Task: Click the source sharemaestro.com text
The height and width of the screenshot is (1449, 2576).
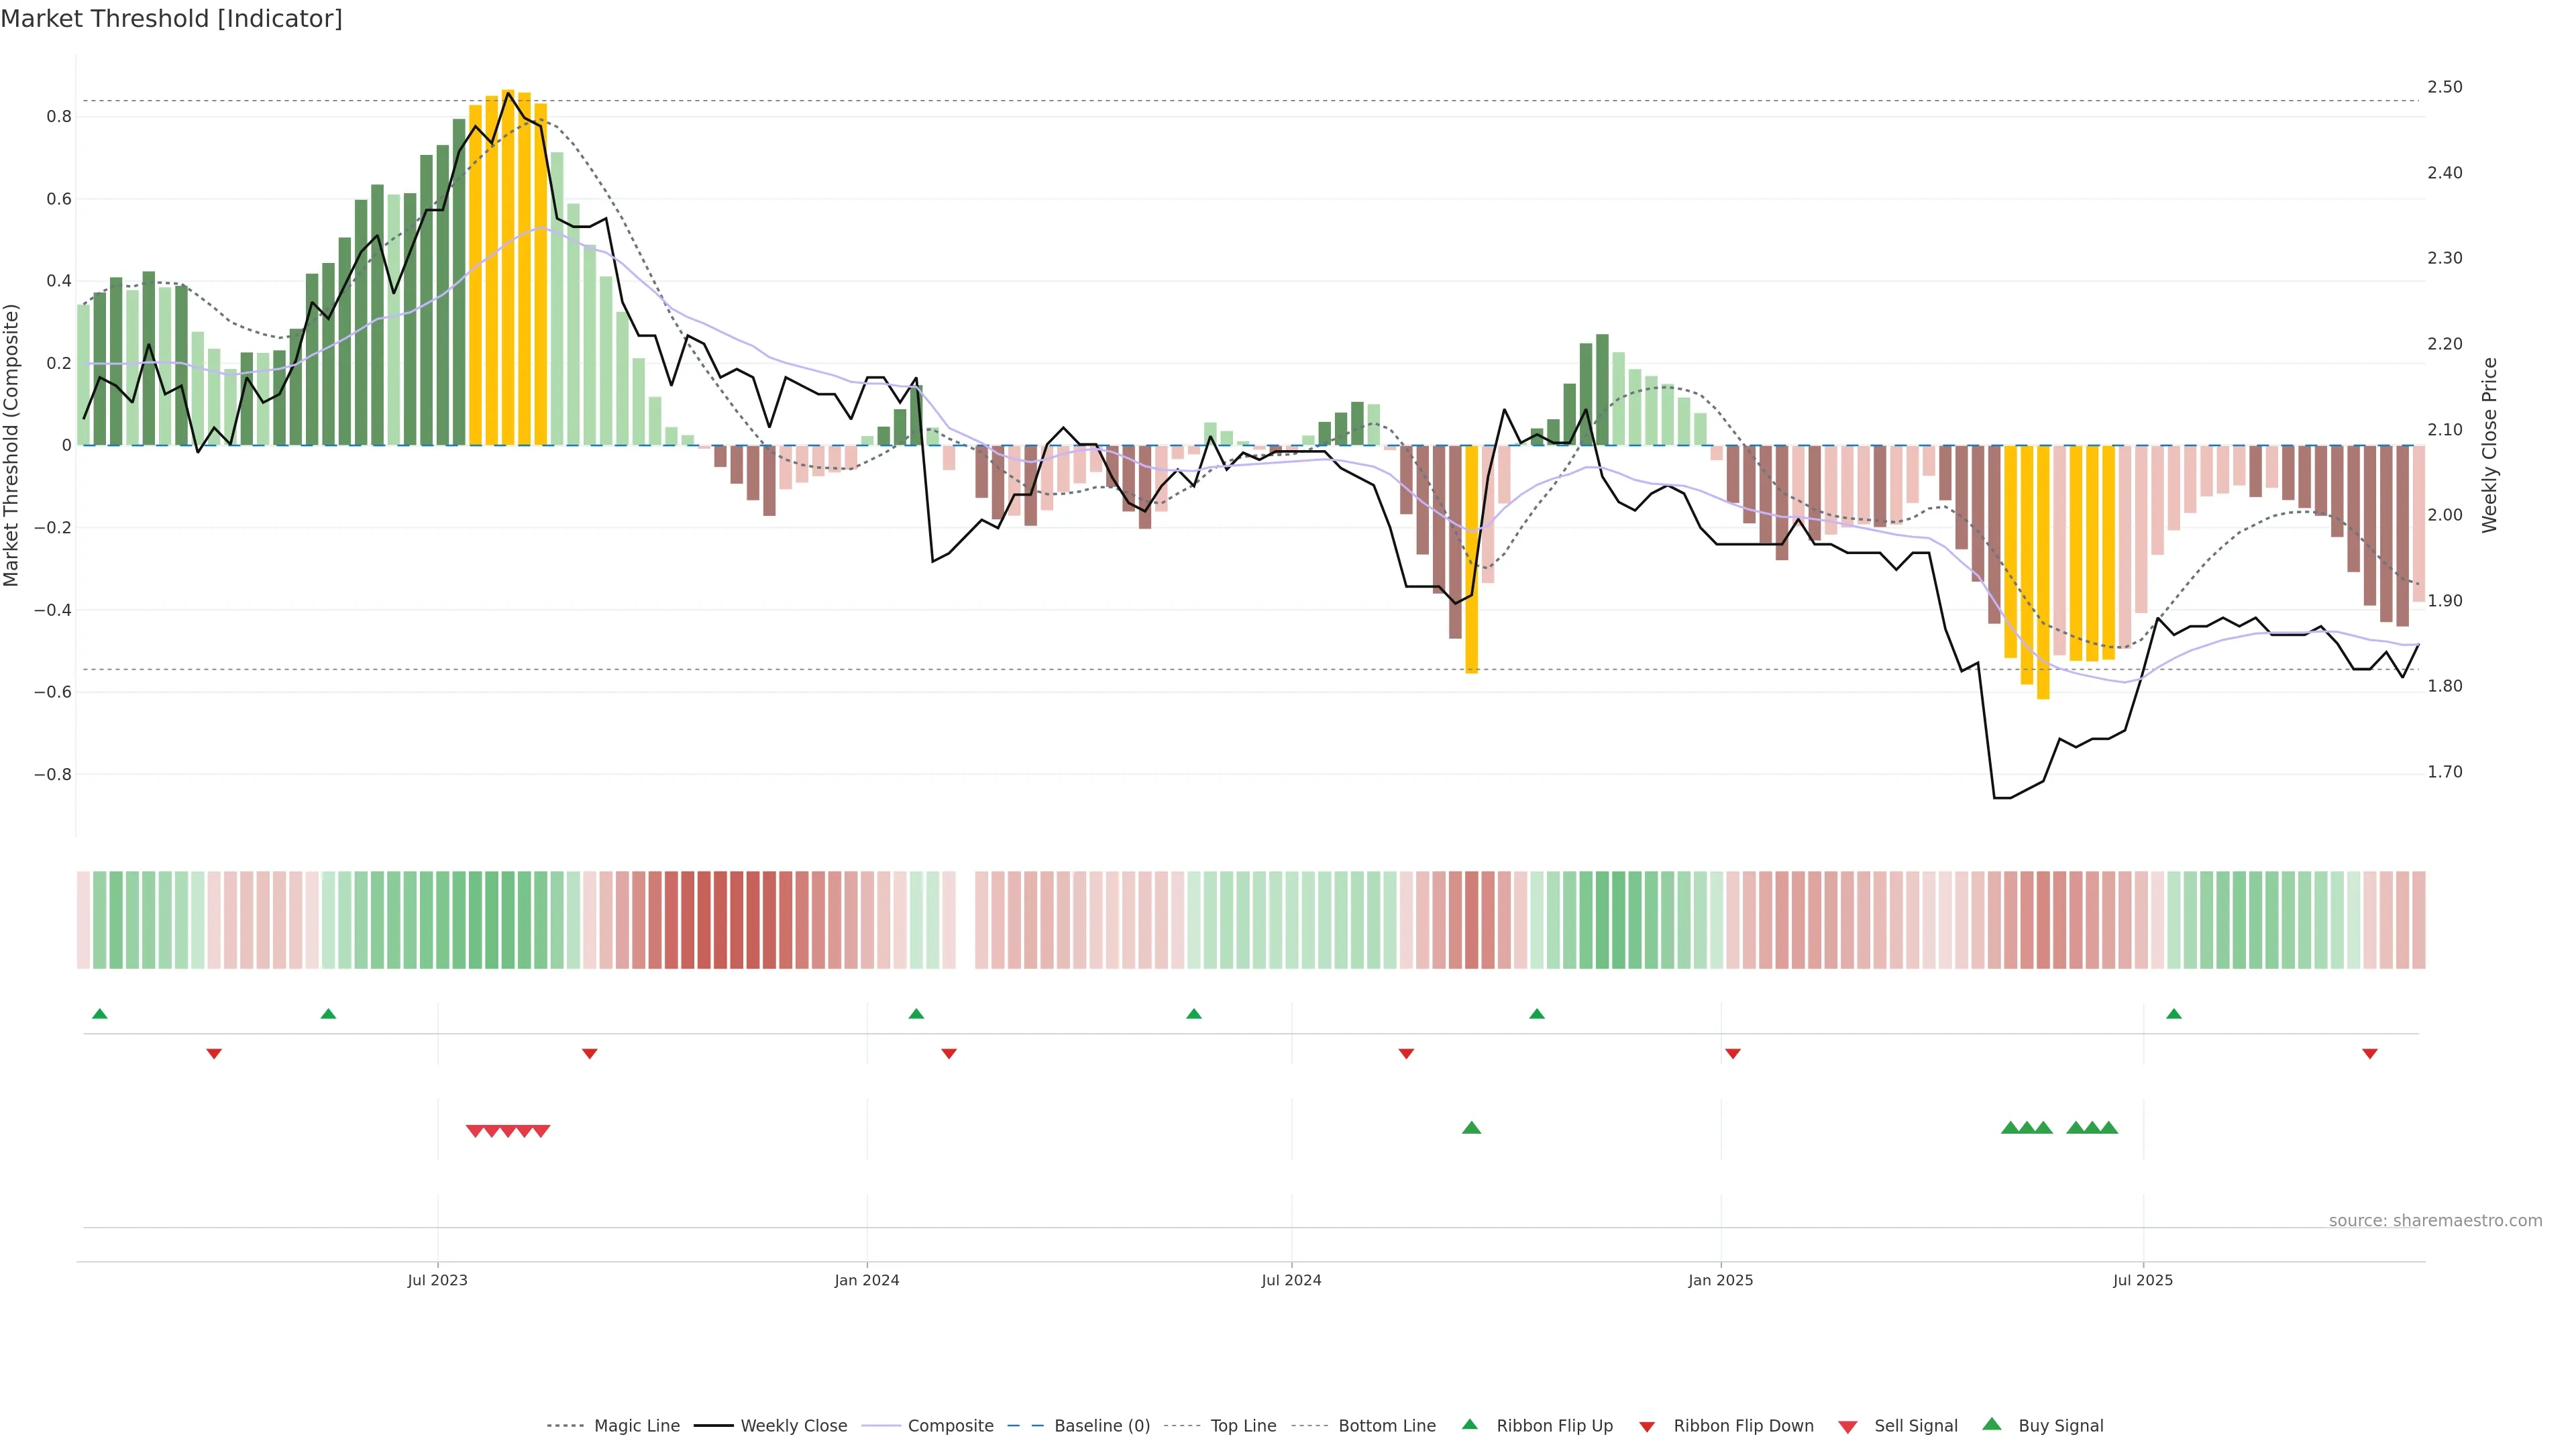Action: click(2435, 1221)
